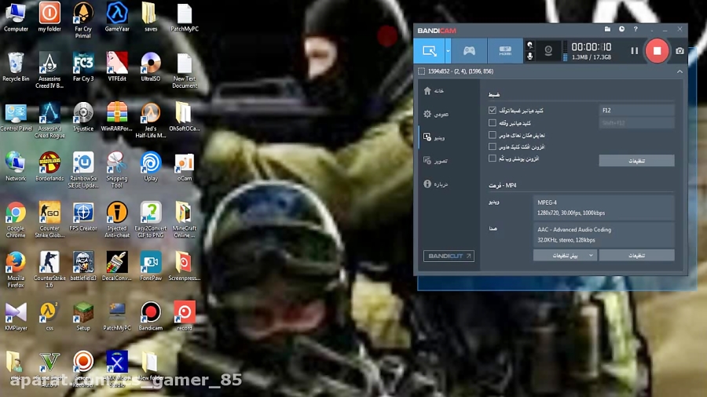Enable the pause hotkey checkbox
This screenshot has width=707, height=397.
493,123
